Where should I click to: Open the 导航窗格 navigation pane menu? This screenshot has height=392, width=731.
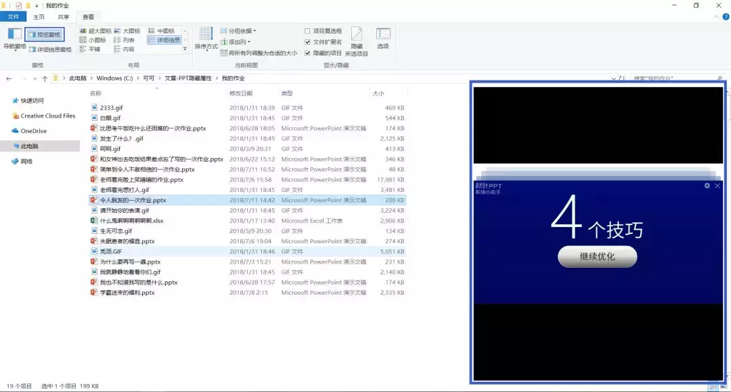click(x=14, y=39)
